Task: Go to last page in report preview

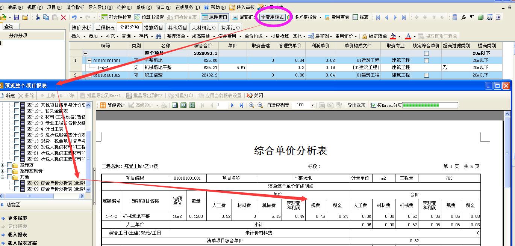Action: coord(241,105)
